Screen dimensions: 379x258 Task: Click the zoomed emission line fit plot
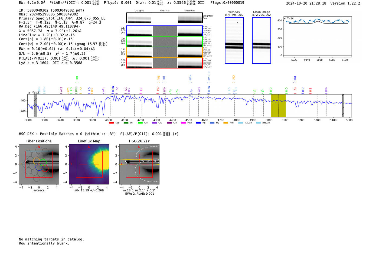tap(317, 37)
